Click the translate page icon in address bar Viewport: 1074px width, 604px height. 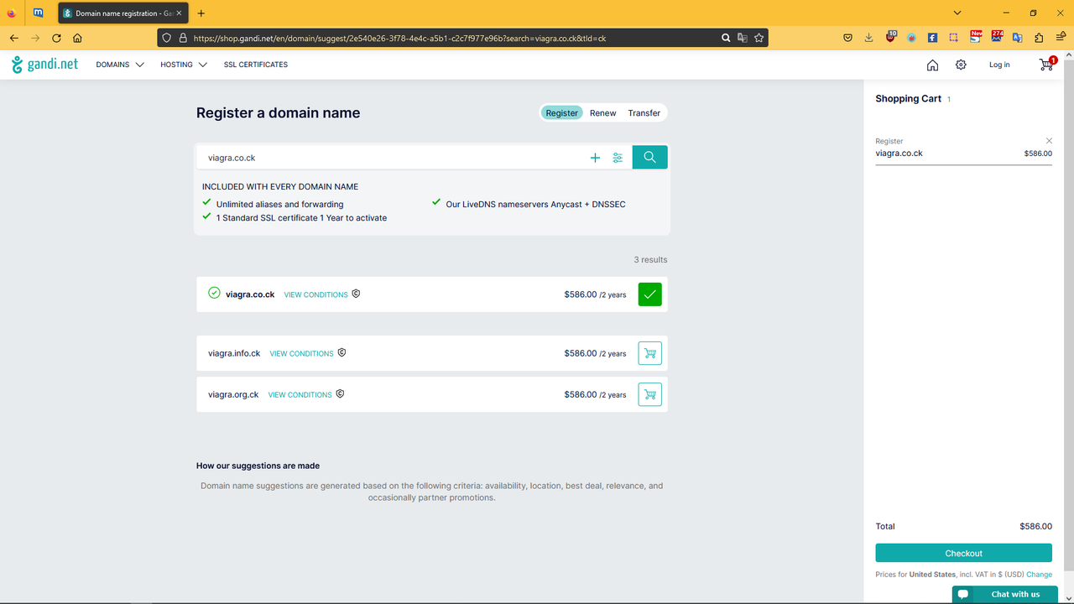pyautogui.click(x=743, y=38)
